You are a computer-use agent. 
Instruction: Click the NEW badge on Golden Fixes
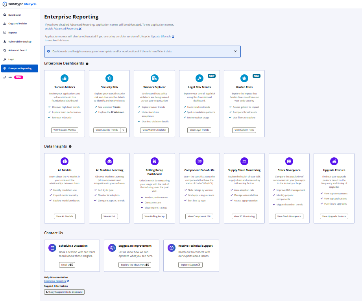click(257, 76)
